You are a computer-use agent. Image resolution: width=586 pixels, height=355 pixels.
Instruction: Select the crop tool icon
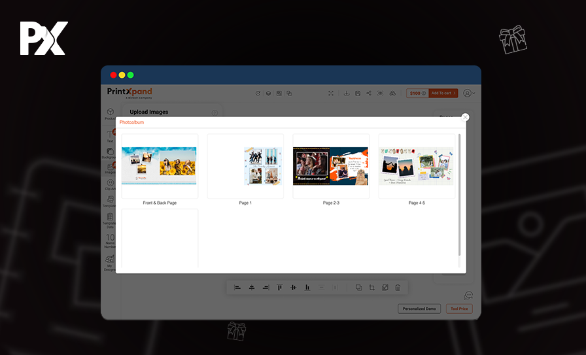[x=371, y=288]
